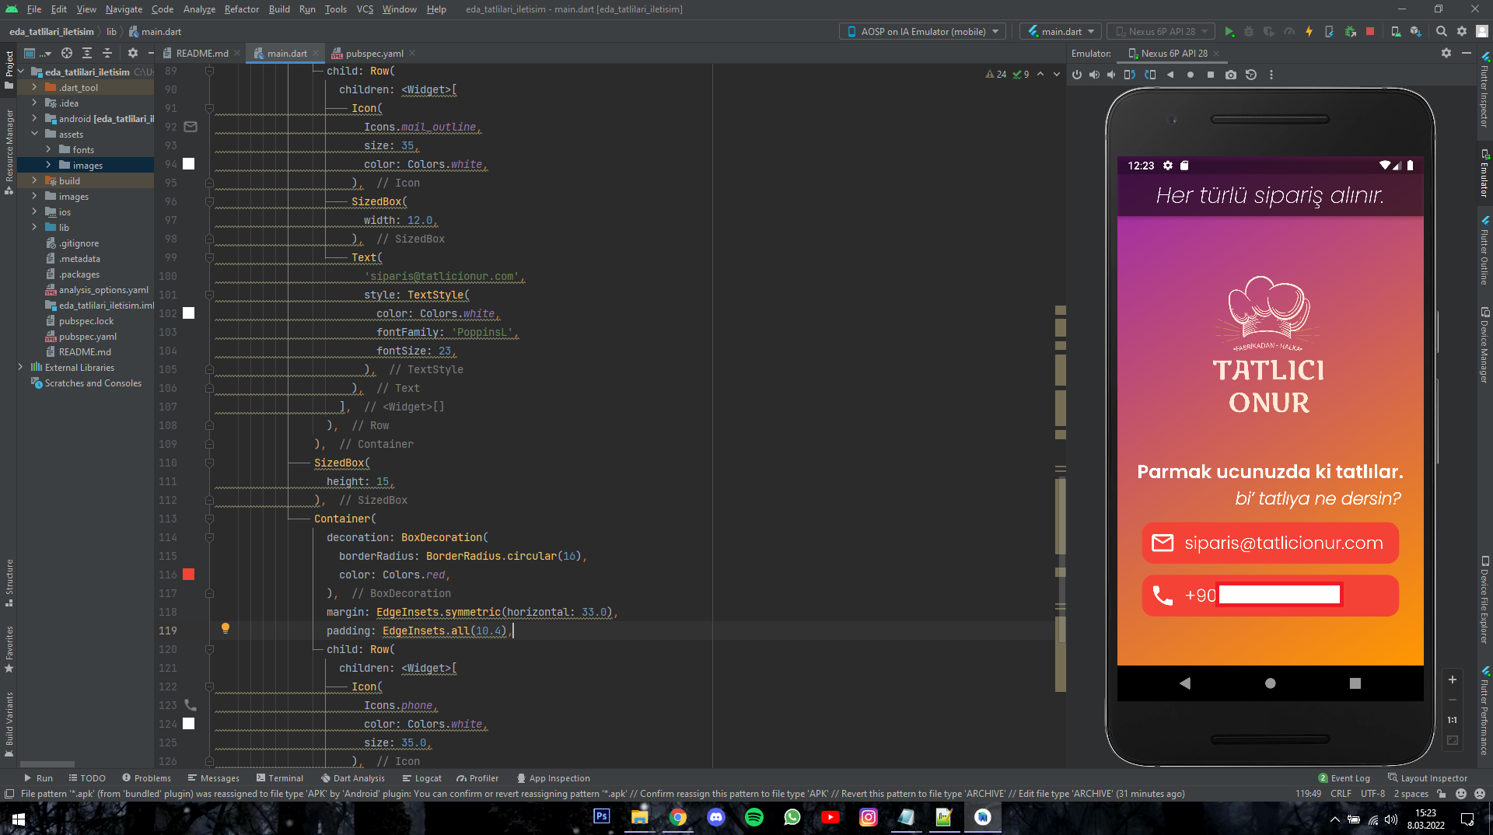The image size is (1493, 835).
Task: Open the Project view selector dropdown
Action: coord(37,53)
